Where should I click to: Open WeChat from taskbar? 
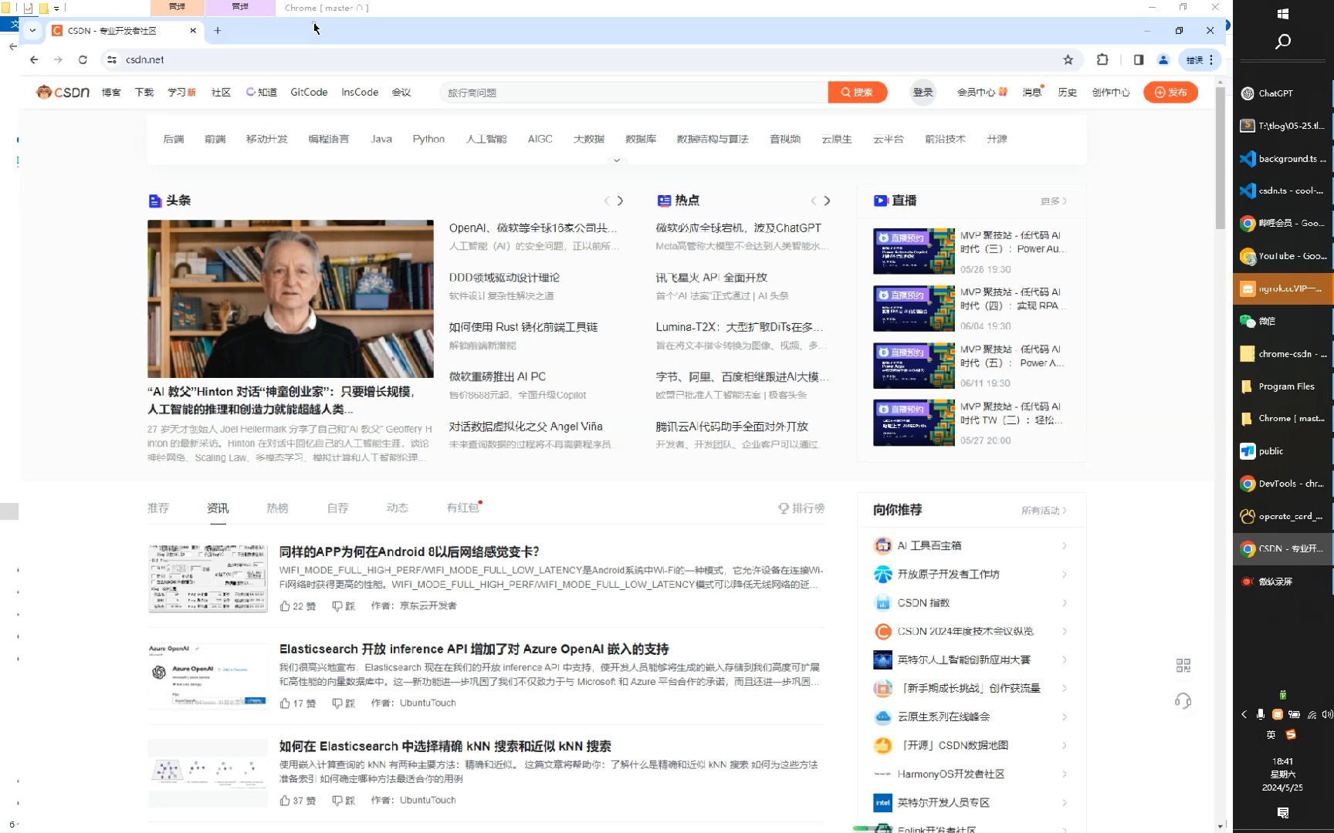coord(1283,321)
